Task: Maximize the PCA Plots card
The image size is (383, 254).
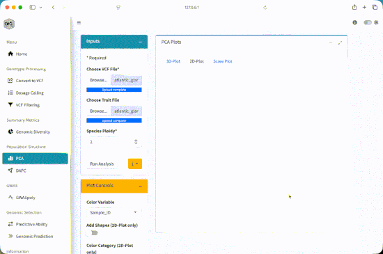Action: 340,43
